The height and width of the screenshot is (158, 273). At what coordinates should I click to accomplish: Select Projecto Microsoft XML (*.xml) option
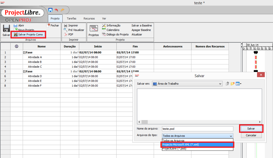[x=197, y=145]
